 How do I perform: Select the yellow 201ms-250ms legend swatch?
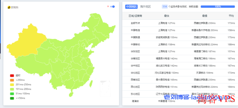(12, 85)
